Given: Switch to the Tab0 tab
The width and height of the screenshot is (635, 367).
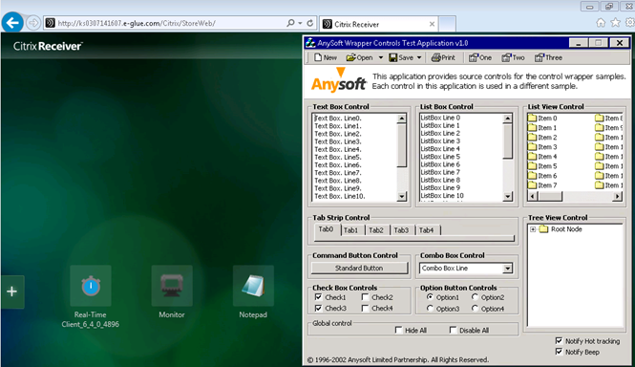Looking at the screenshot, I should (x=326, y=229).
